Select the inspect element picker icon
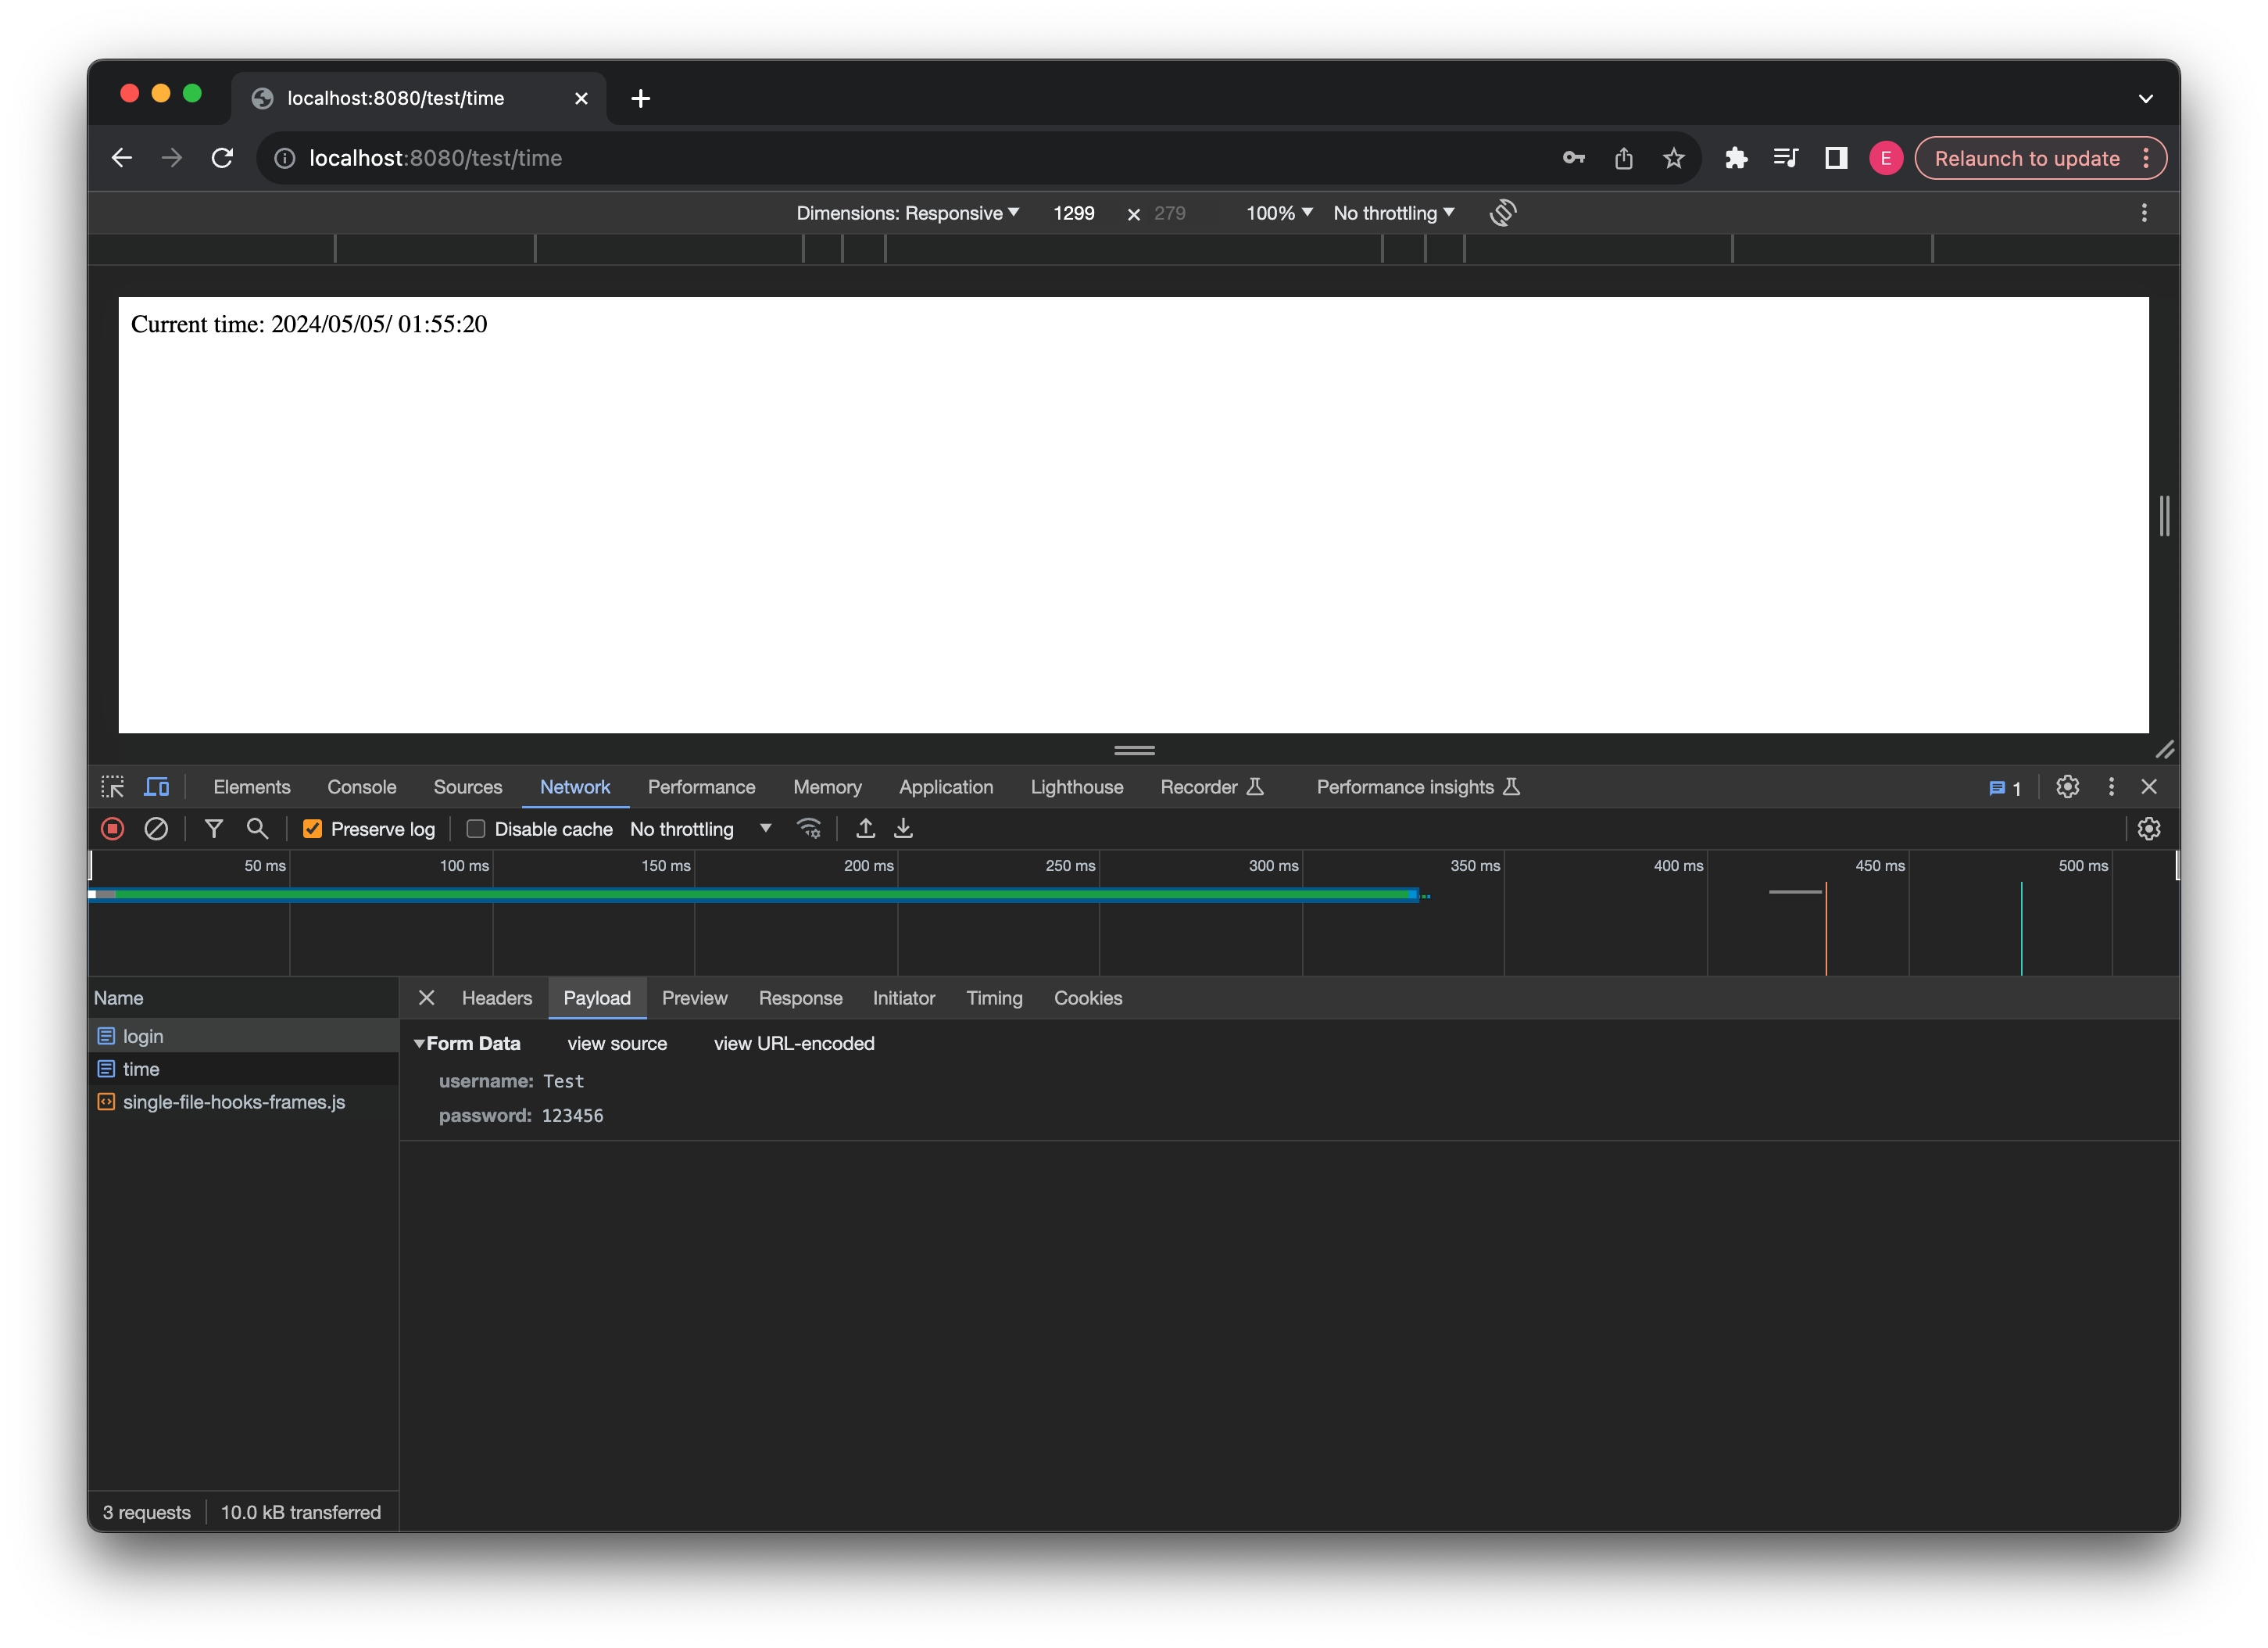Viewport: 2268px width, 1648px height. click(113, 787)
